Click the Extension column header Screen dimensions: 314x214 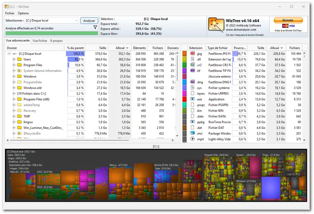coord(196,48)
